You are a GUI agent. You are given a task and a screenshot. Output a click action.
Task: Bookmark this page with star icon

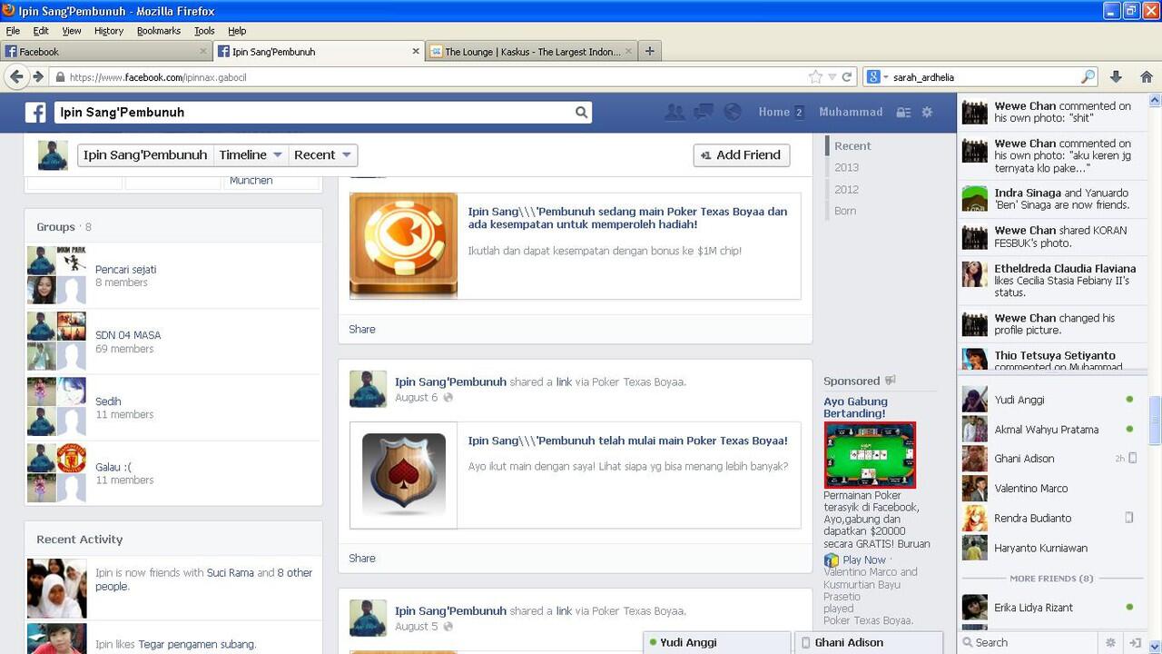click(815, 77)
